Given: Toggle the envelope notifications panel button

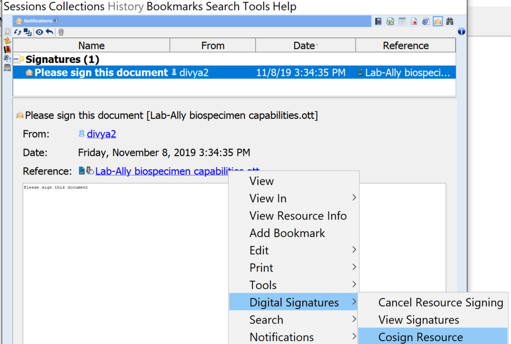Looking at the screenshot, I should 438,21.
